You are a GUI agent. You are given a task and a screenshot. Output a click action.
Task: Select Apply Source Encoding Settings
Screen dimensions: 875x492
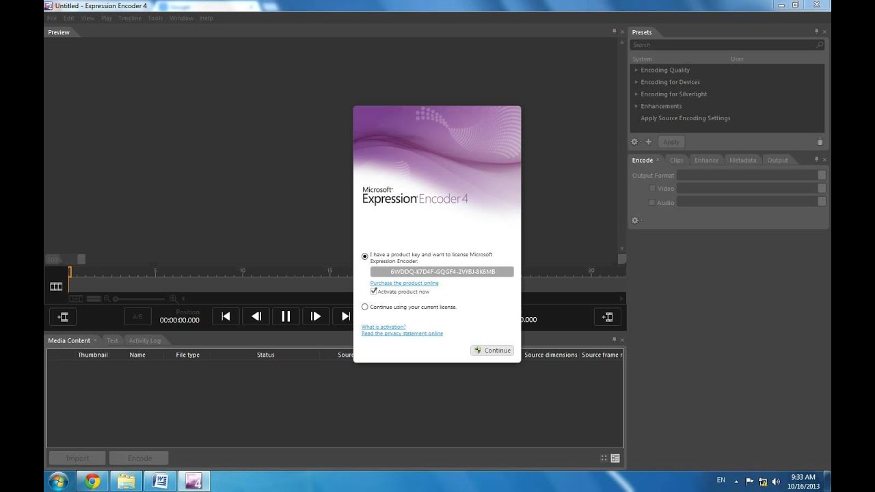tap(685, 118)
